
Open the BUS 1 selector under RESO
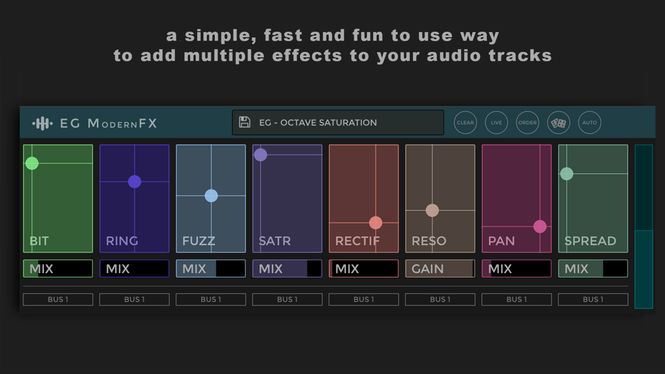pyautogui.click(x=440, y=300)
